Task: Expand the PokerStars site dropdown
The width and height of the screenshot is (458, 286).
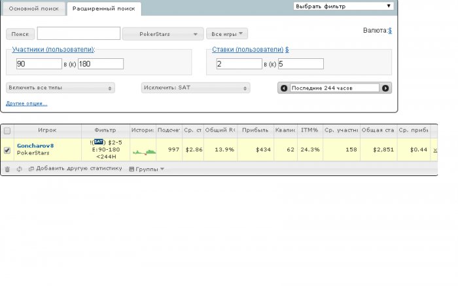Action: pos(163,34)
